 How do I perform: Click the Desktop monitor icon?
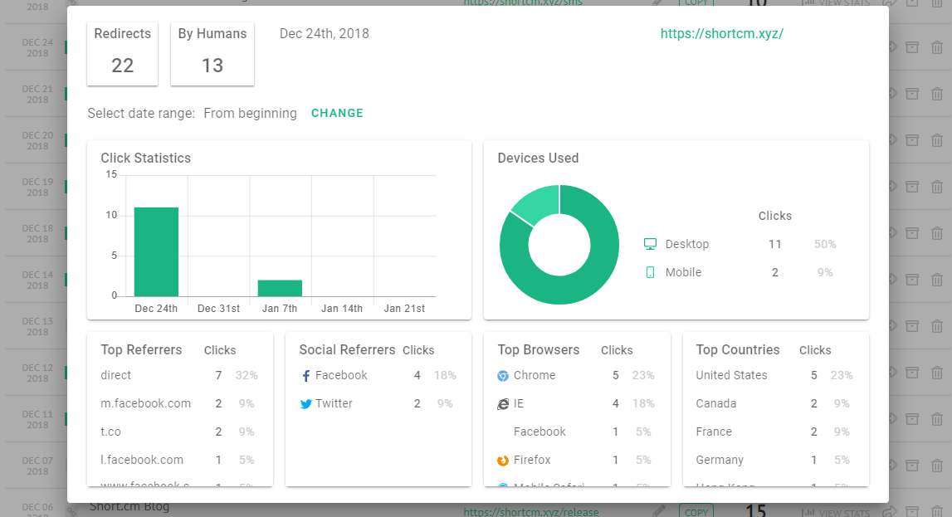click(x=650, y=244)
